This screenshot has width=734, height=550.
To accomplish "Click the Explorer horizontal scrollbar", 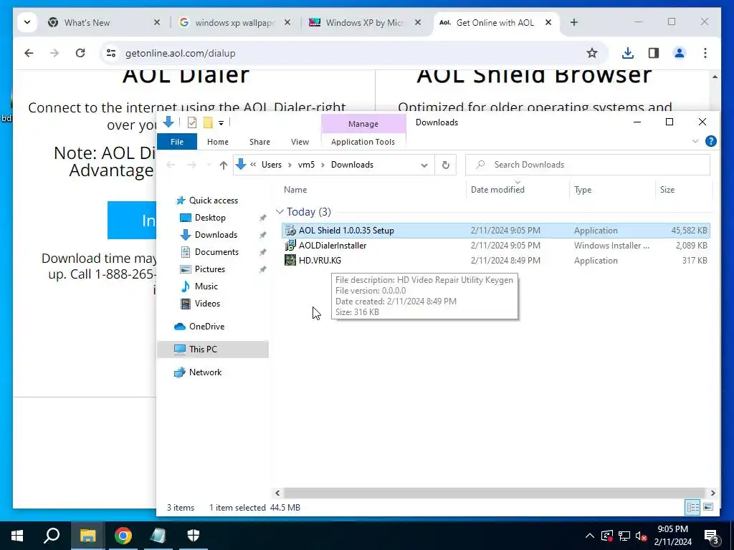I will point(495,493).
